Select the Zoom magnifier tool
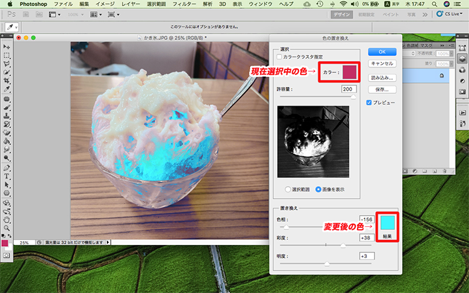The height and width of the screenshot is (293, 469). coord(7,227)
